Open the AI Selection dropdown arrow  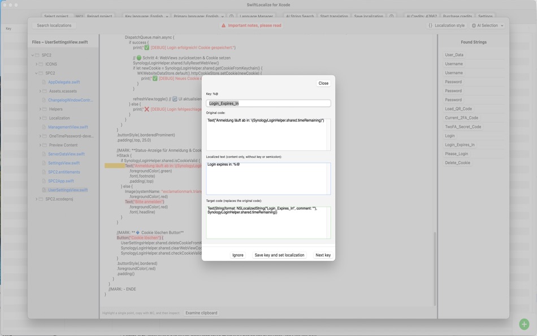coord(502,25)
